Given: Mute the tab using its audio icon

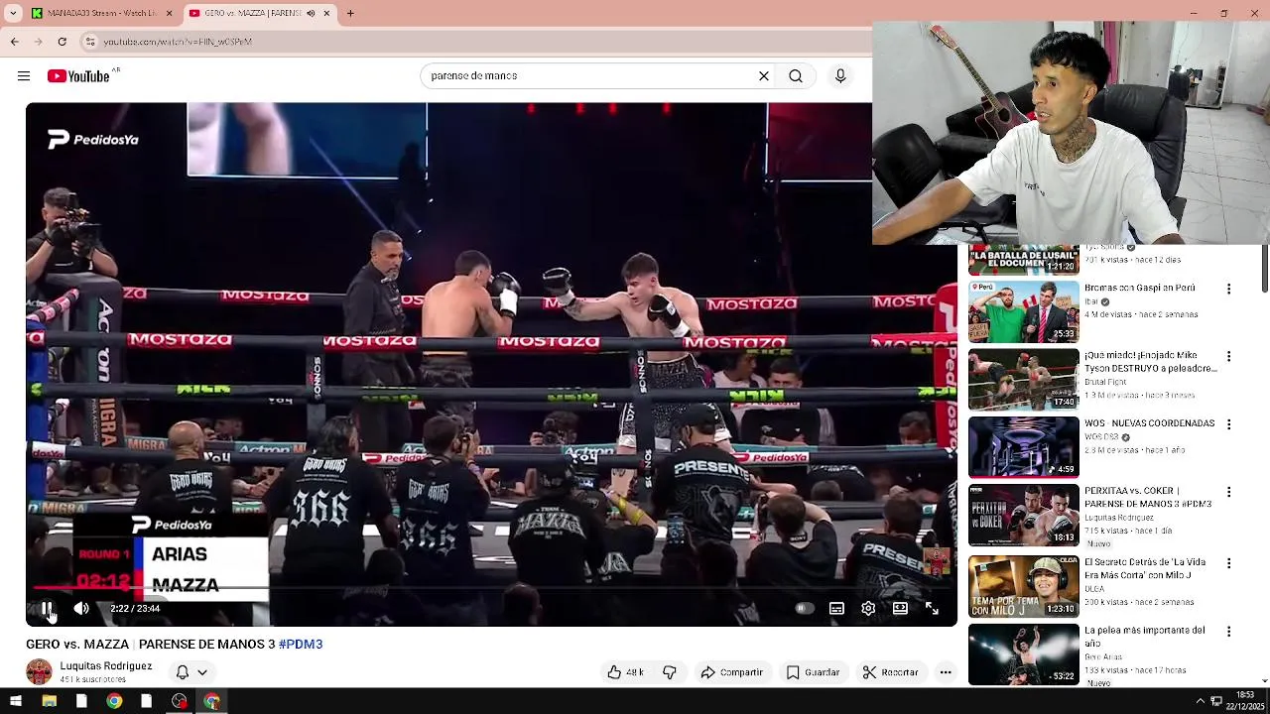Looking at the screenshot, I should click(311, 14).
